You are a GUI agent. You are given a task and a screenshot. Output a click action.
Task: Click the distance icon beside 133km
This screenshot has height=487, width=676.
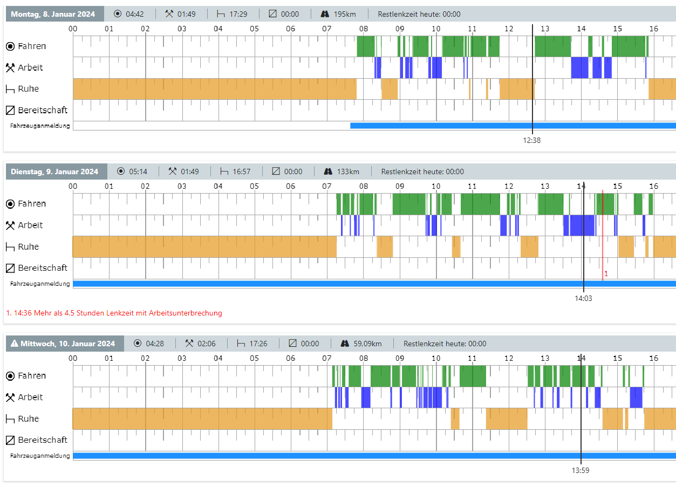coord(328,172)
